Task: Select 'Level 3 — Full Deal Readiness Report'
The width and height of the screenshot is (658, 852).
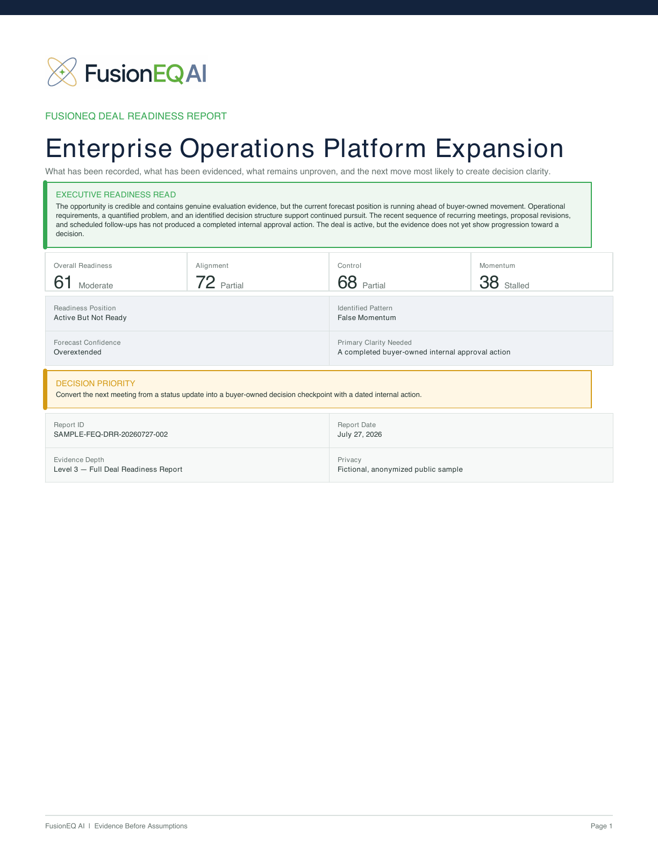Action: pos(118,470)
